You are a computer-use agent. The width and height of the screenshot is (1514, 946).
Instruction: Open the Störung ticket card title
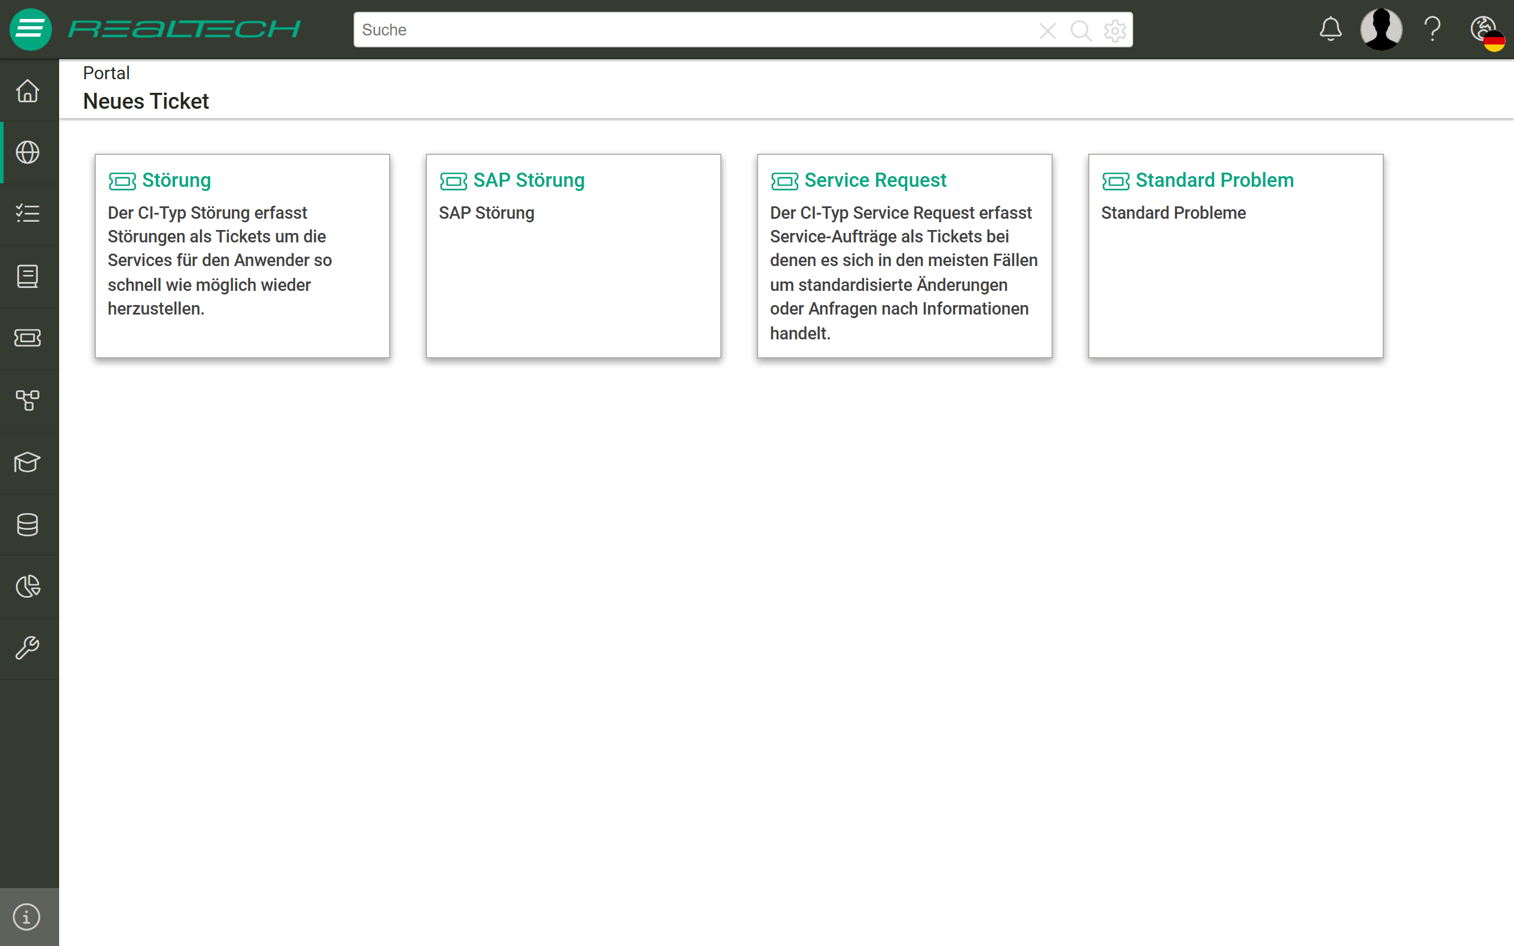tap(176, 180)
